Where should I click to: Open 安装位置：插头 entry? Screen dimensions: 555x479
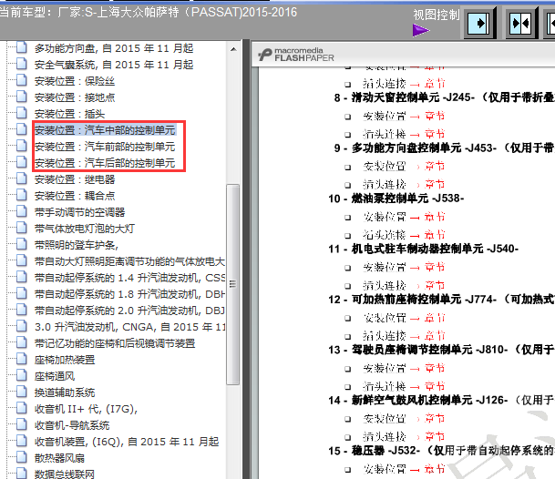[x=70, y=114]
